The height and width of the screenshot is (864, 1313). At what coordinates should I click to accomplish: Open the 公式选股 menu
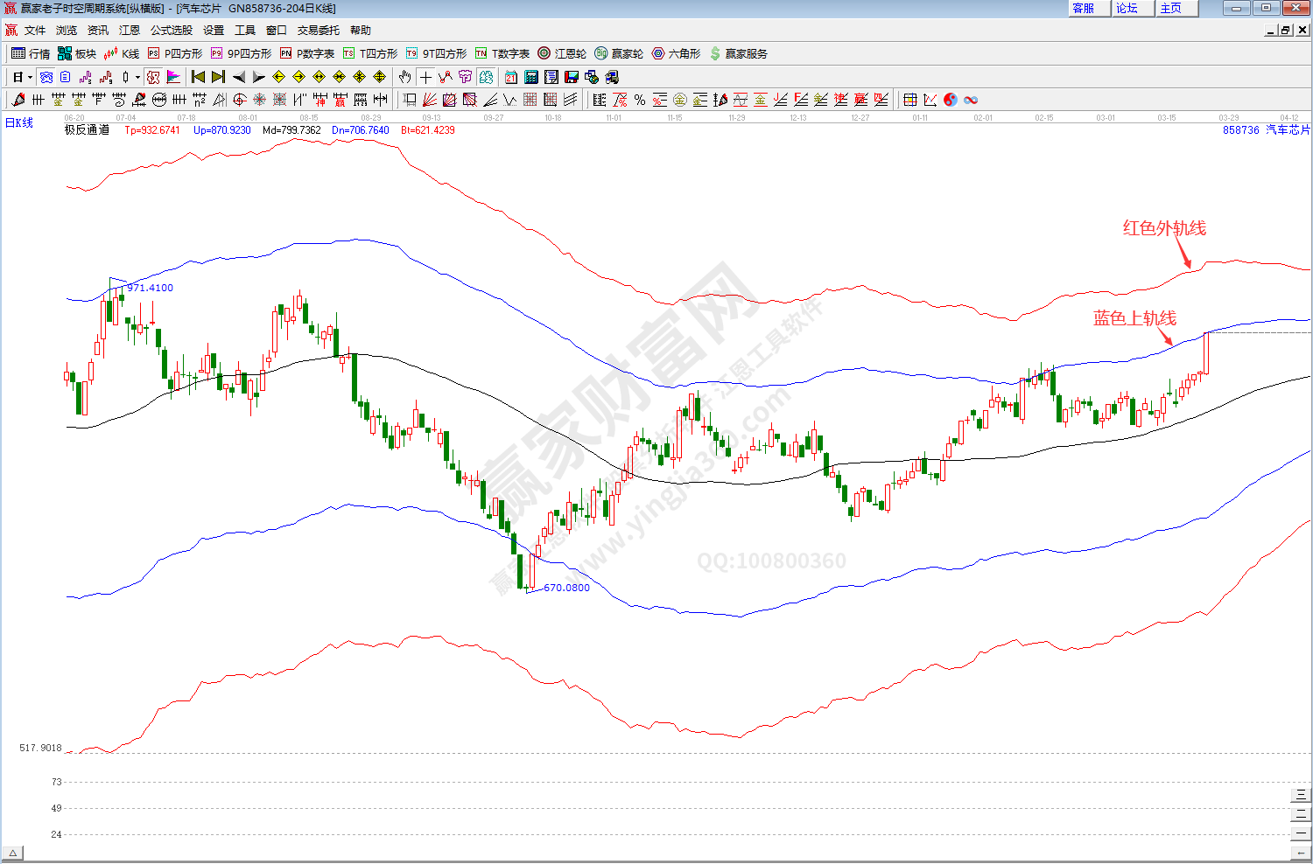(171, 30)
